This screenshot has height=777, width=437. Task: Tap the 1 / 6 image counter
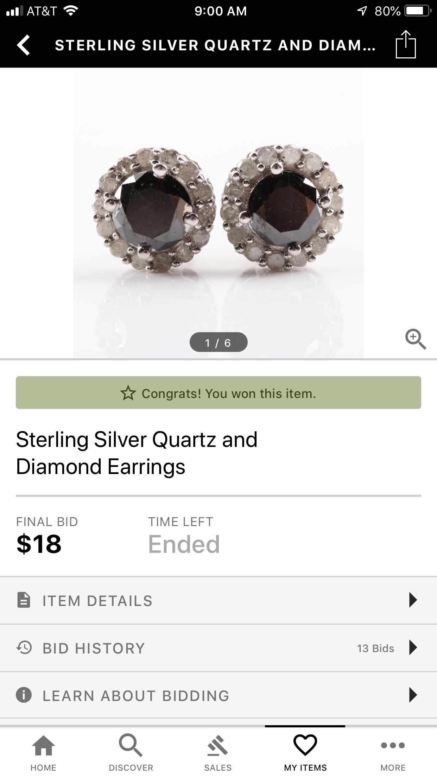pyautogui.click(x=218, y=342)
